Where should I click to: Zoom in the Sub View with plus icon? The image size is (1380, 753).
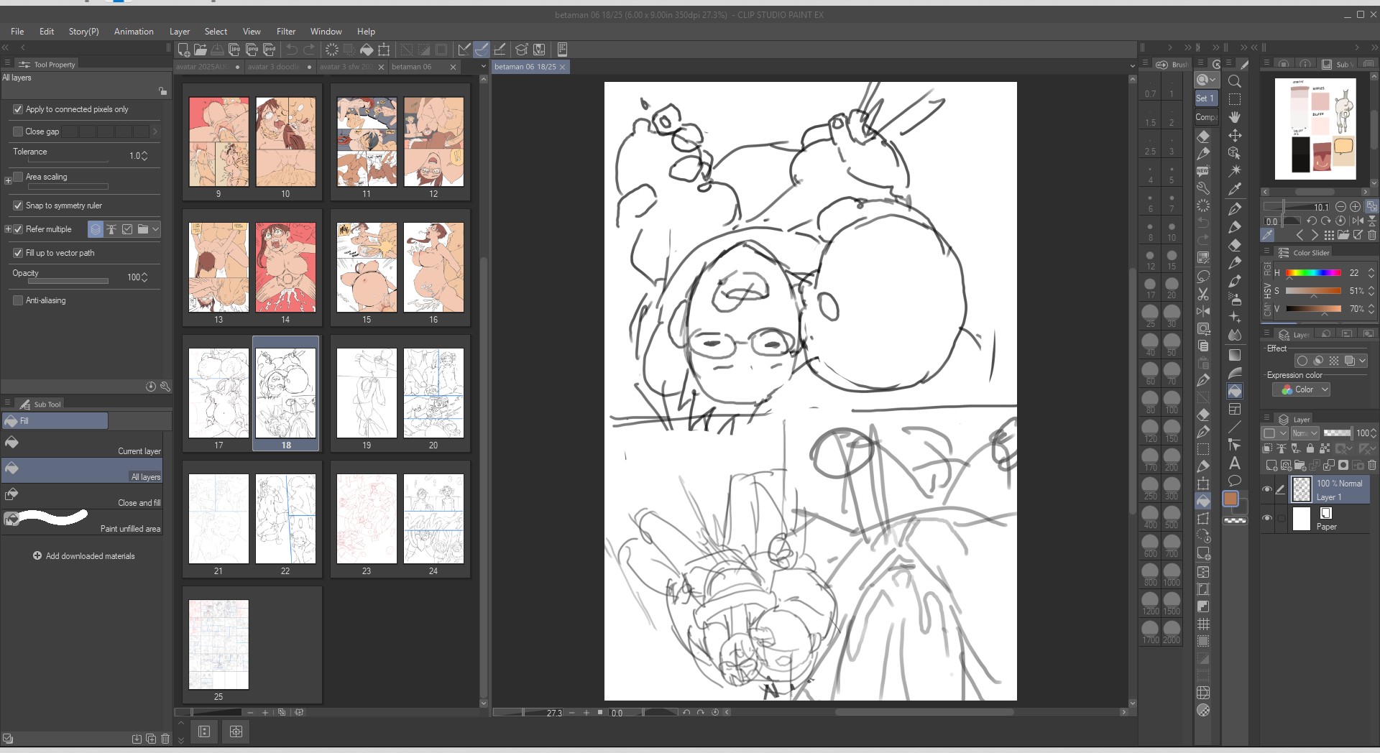pyautogui.click(x=1355, y=207)
